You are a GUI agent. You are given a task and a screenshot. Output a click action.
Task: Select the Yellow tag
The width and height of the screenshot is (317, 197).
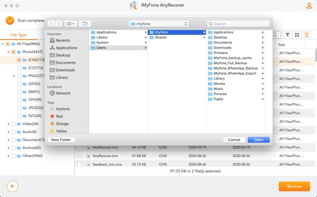click(x=59, y=131)
